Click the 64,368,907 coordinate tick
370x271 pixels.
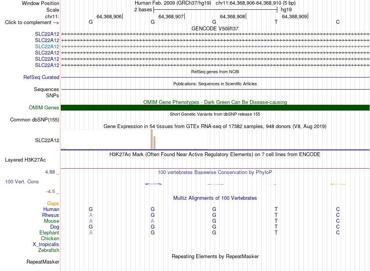171,16
